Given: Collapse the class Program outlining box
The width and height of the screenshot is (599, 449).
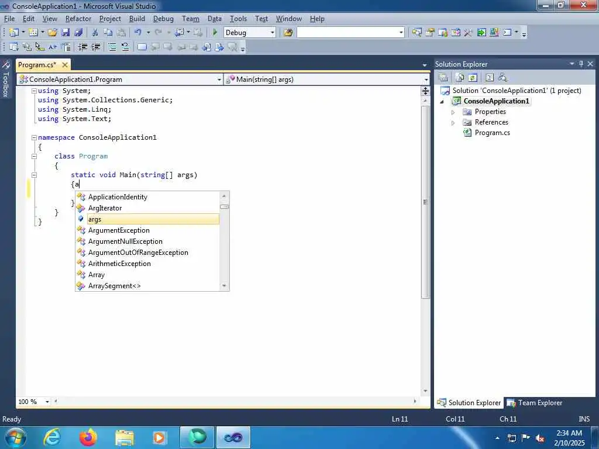Looking at the screenshot, I should pyautogui.click(x=34, y=156).
